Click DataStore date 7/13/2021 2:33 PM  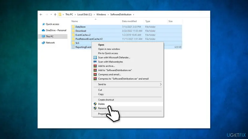point(131,27)
